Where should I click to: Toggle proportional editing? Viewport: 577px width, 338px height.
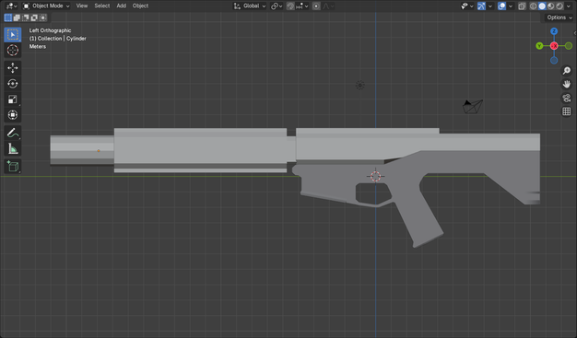(x=316, y=6)
